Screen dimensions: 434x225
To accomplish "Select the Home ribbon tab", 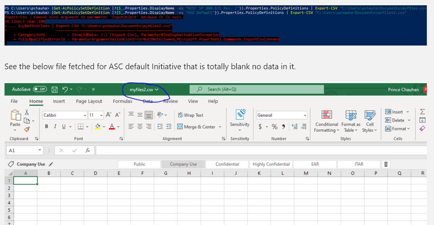I will pos(36,101).
